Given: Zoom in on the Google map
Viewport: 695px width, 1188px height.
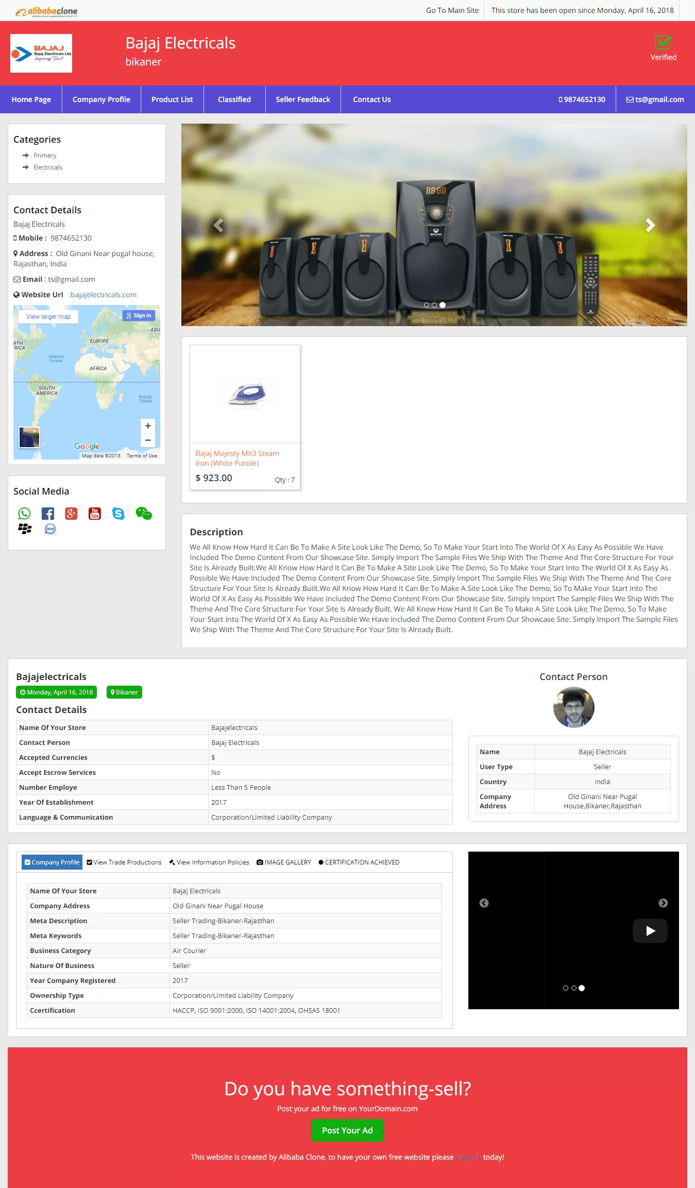Looking at the screenshot, I should [x=148, y=426].
